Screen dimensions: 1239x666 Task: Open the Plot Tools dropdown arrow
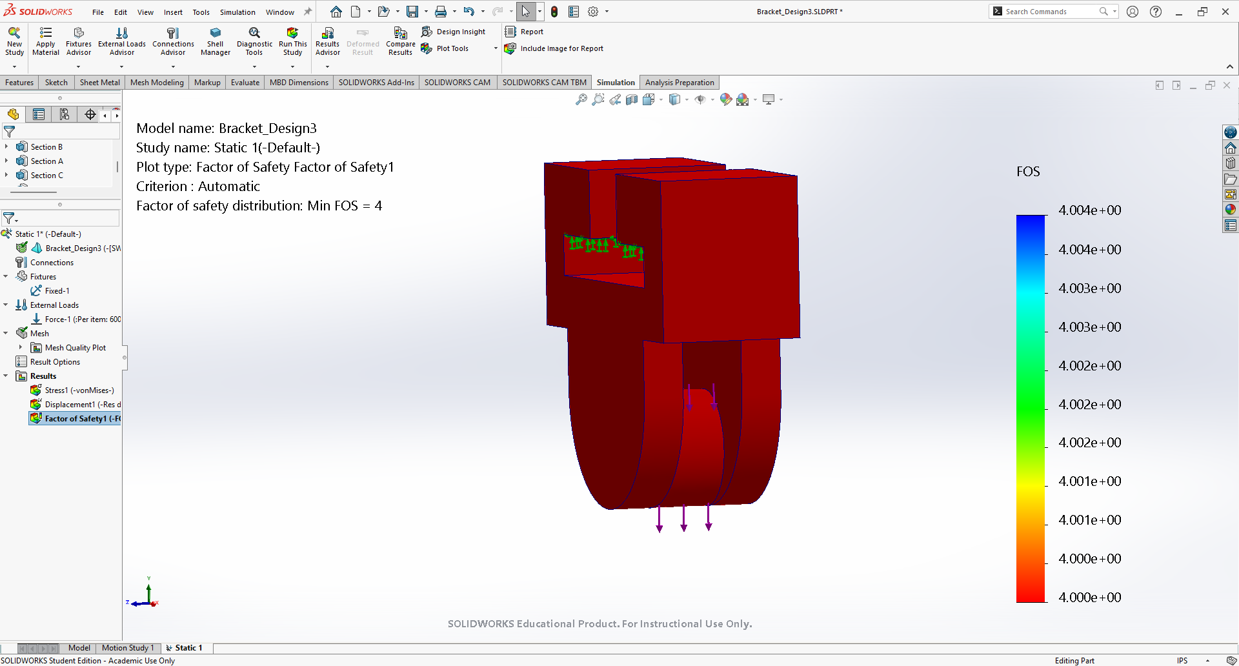tap(496, 48)
